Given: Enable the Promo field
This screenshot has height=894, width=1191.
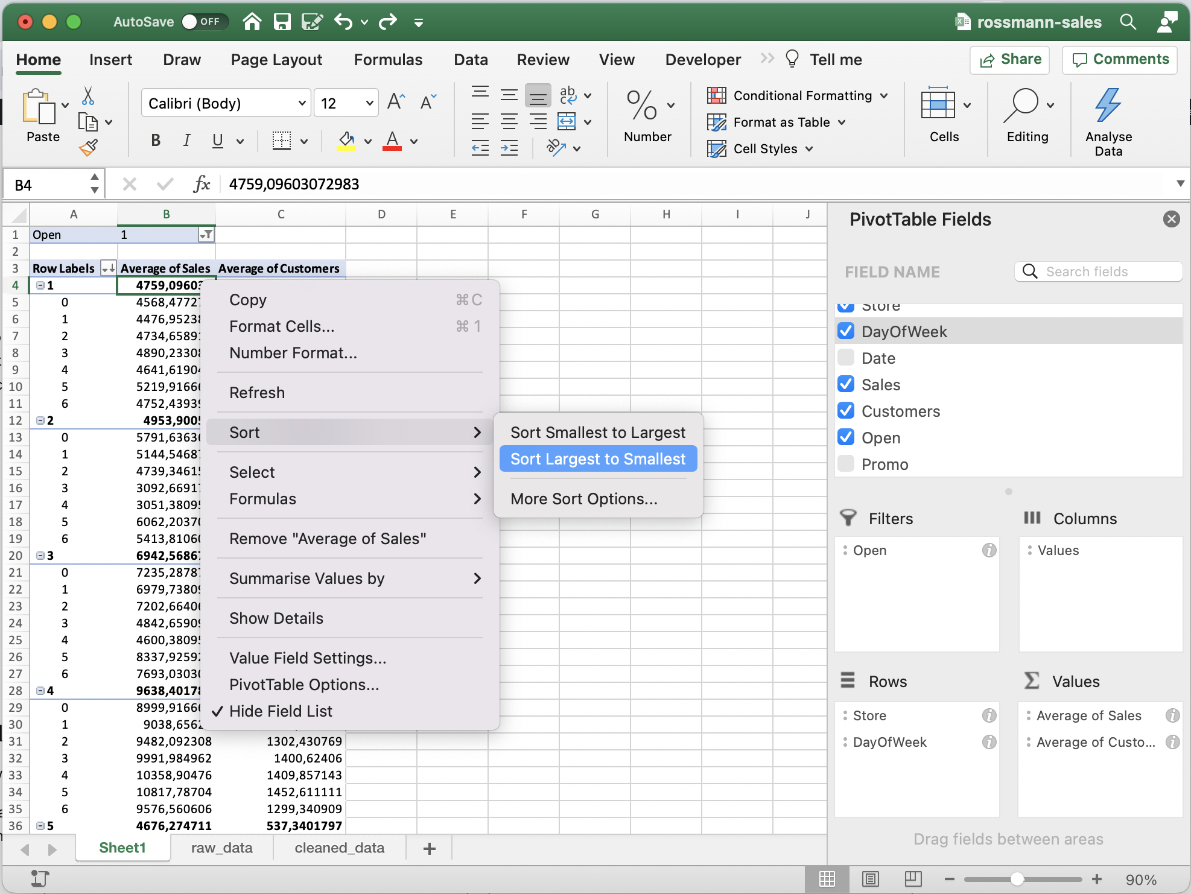Looking at the screenshot, I should (x=846, y=463).
